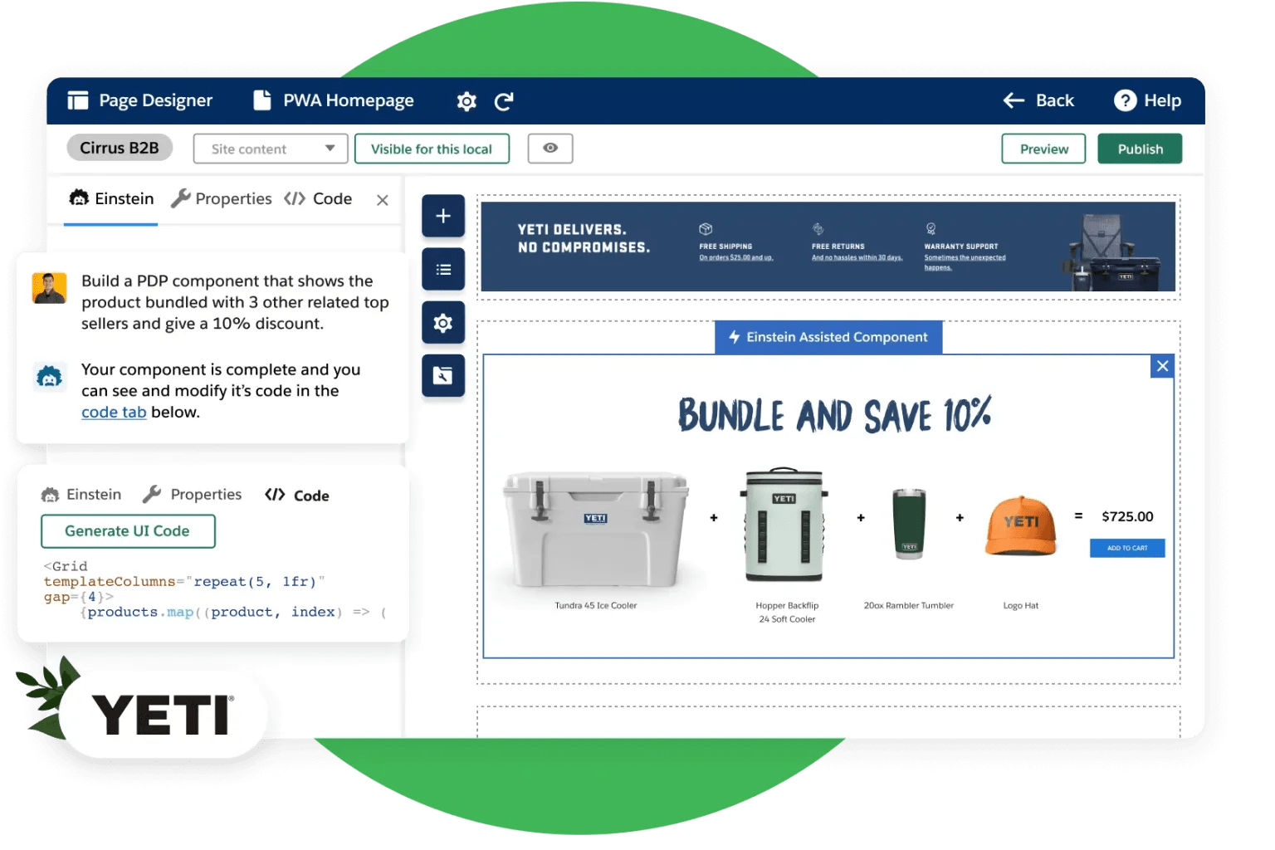
Task: Click the refresh arrow icon
Action: pyautogui.click(x=504, y=101)
